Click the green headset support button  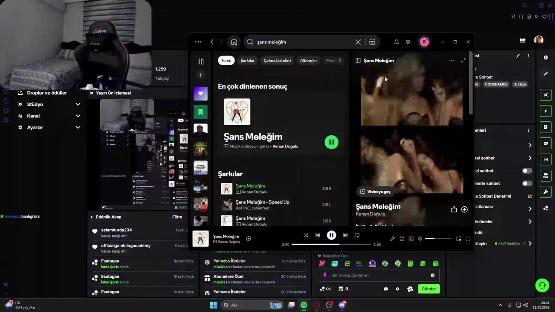point(542,285)
